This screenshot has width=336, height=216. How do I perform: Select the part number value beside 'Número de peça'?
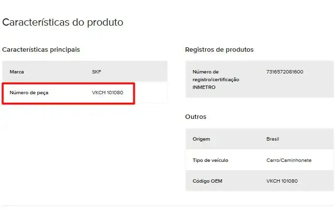(x=107, y=92)
